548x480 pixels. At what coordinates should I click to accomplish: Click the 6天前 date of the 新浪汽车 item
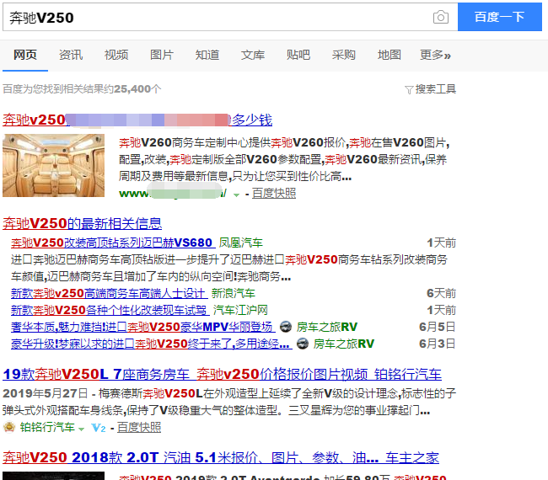tap(442, 293)
